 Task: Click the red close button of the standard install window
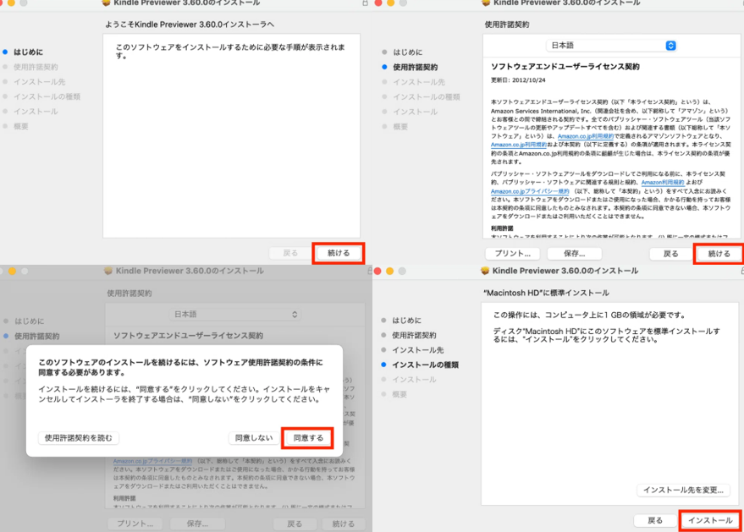tap(378, 271)
